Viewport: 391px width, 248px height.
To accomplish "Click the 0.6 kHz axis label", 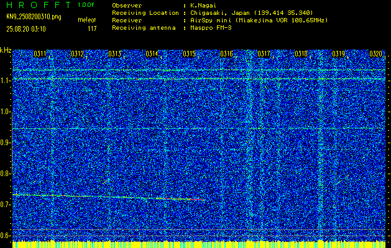I will pyautogui.click(x=5, y=236).
